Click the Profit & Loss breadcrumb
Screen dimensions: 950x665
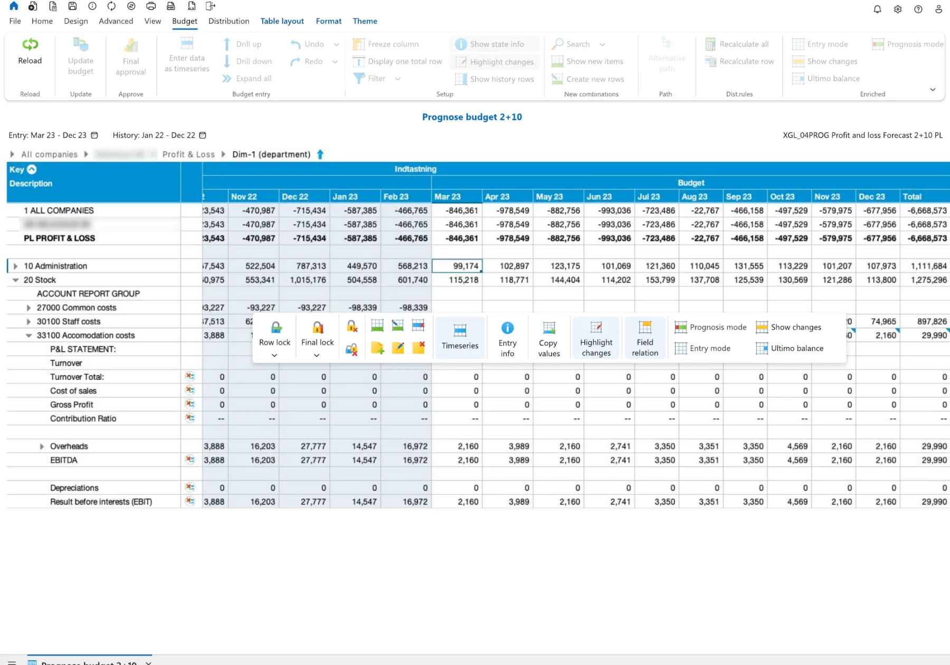click(x=188, y=154)
